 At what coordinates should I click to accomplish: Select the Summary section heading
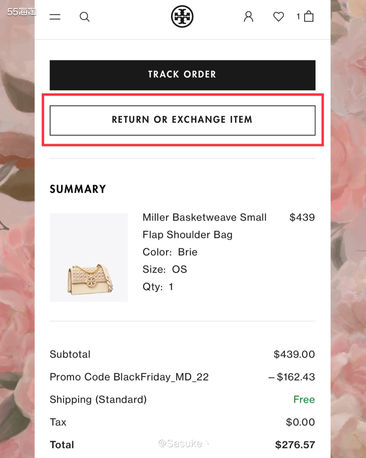[78, 189]
